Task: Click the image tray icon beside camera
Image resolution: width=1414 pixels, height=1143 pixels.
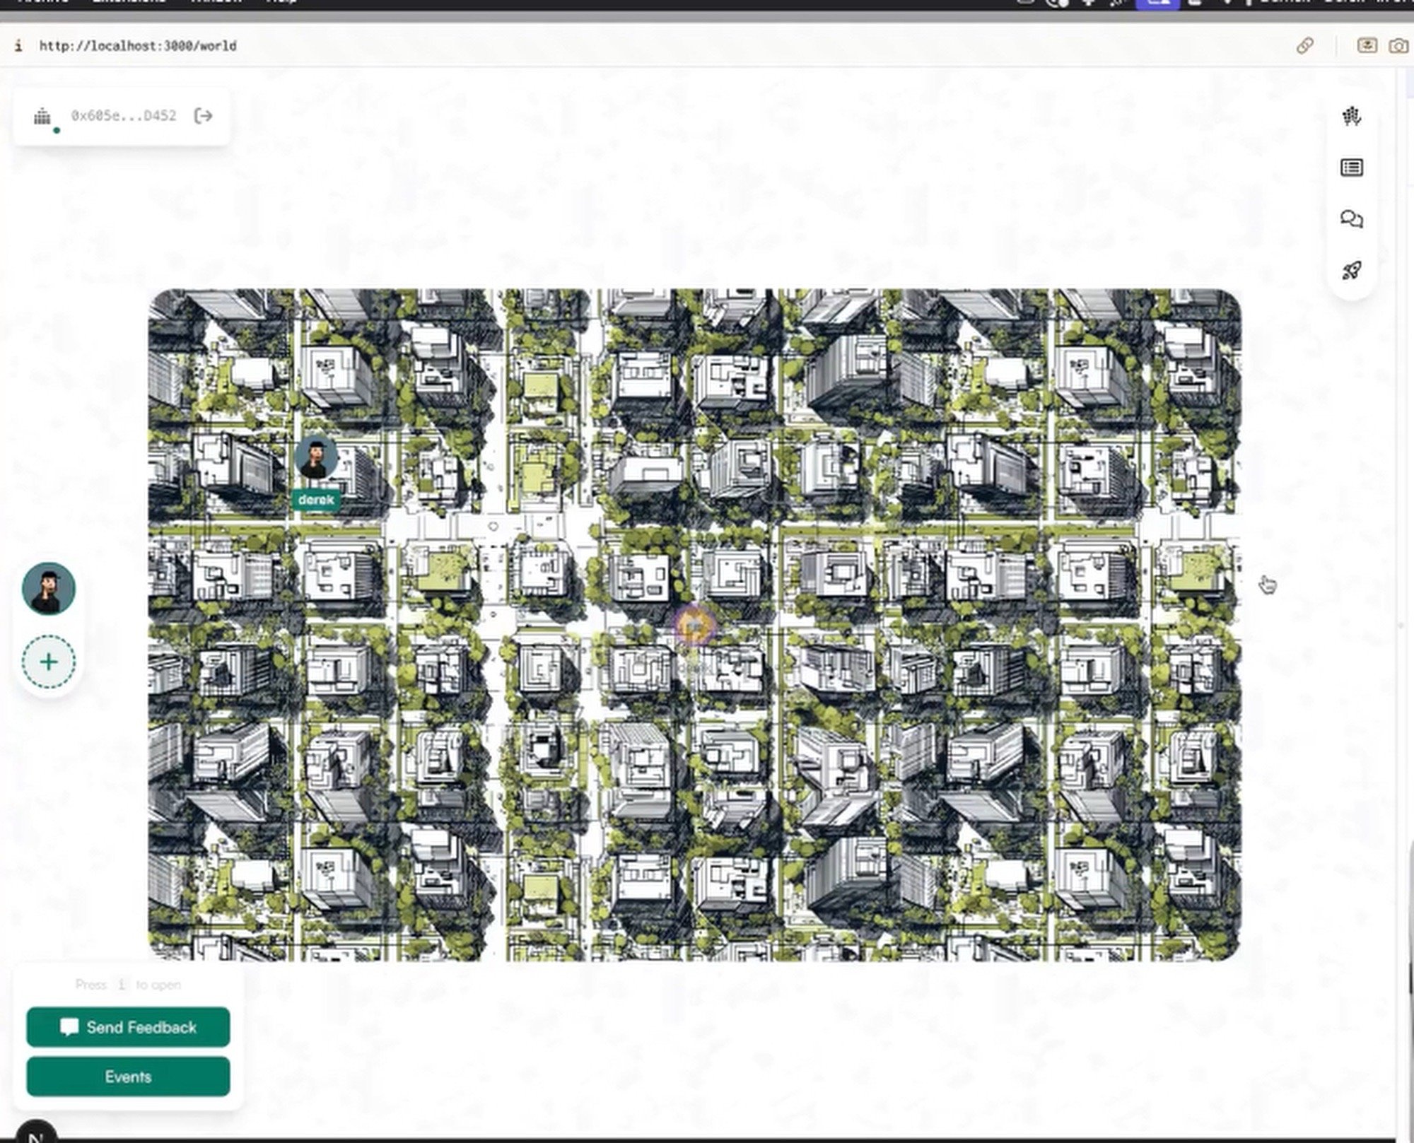Action: [x=1367, y=46]
